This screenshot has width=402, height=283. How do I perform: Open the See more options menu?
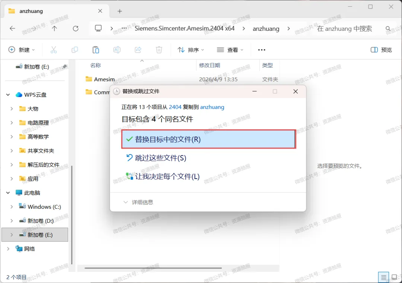[262, 50]
